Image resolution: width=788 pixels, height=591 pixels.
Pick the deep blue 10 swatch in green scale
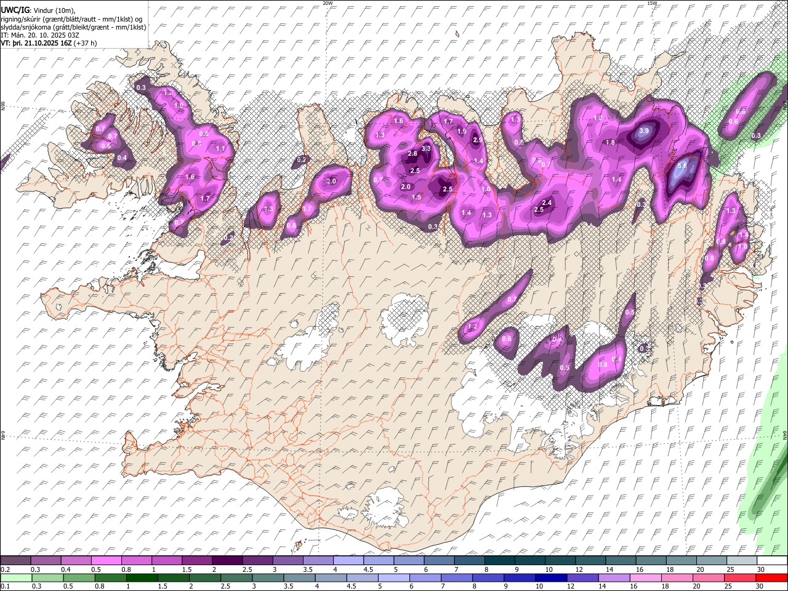[550, 577]
